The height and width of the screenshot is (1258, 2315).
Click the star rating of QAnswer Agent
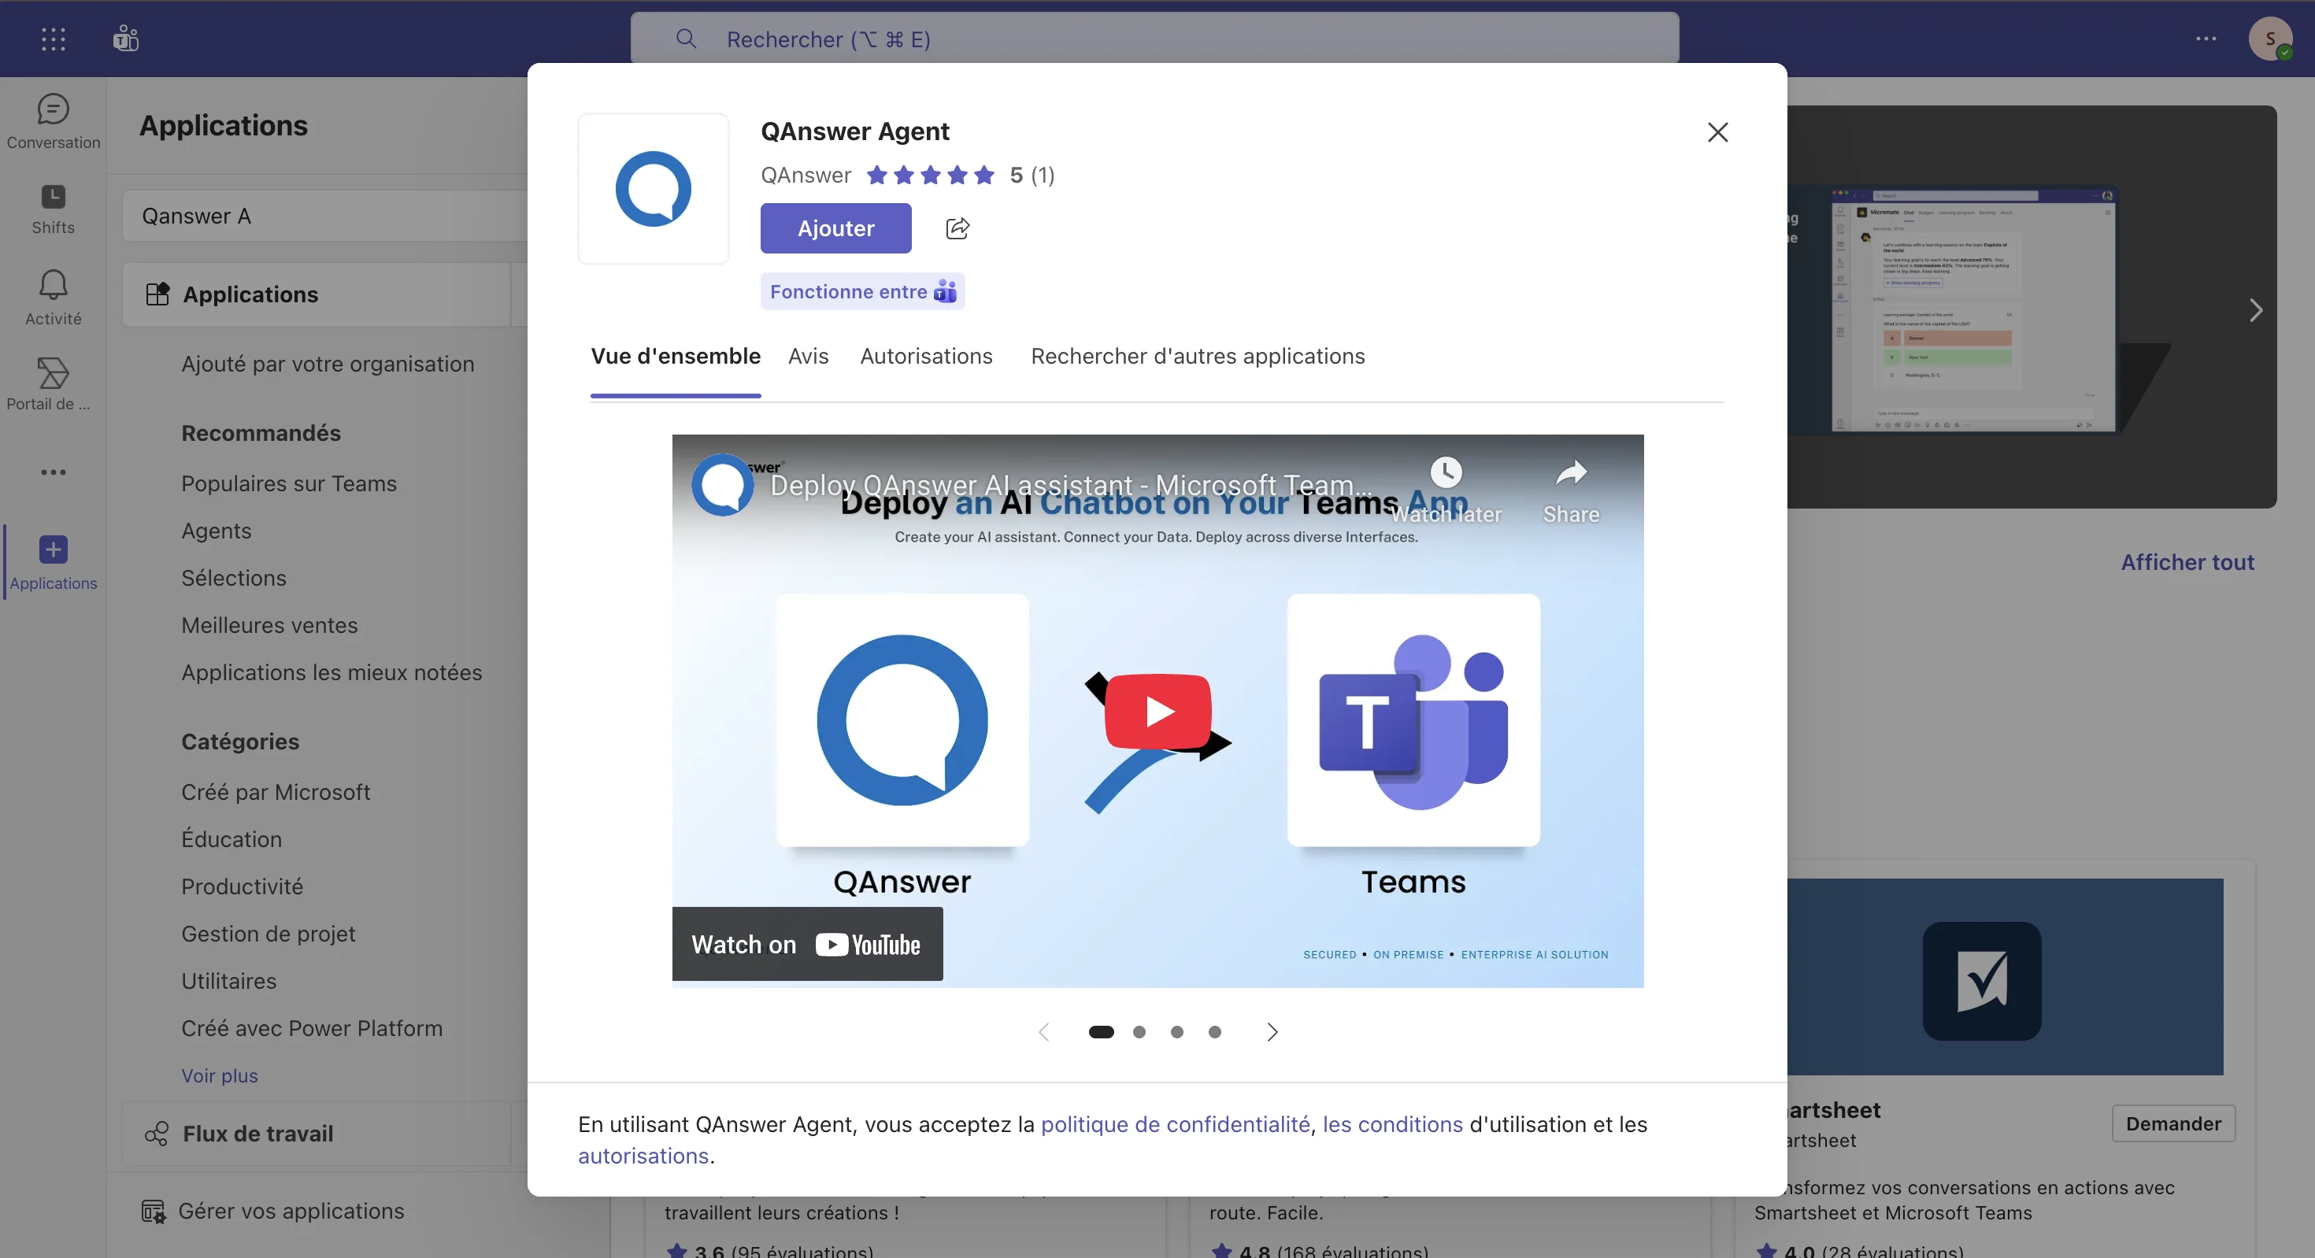click(x=930, y=174)
